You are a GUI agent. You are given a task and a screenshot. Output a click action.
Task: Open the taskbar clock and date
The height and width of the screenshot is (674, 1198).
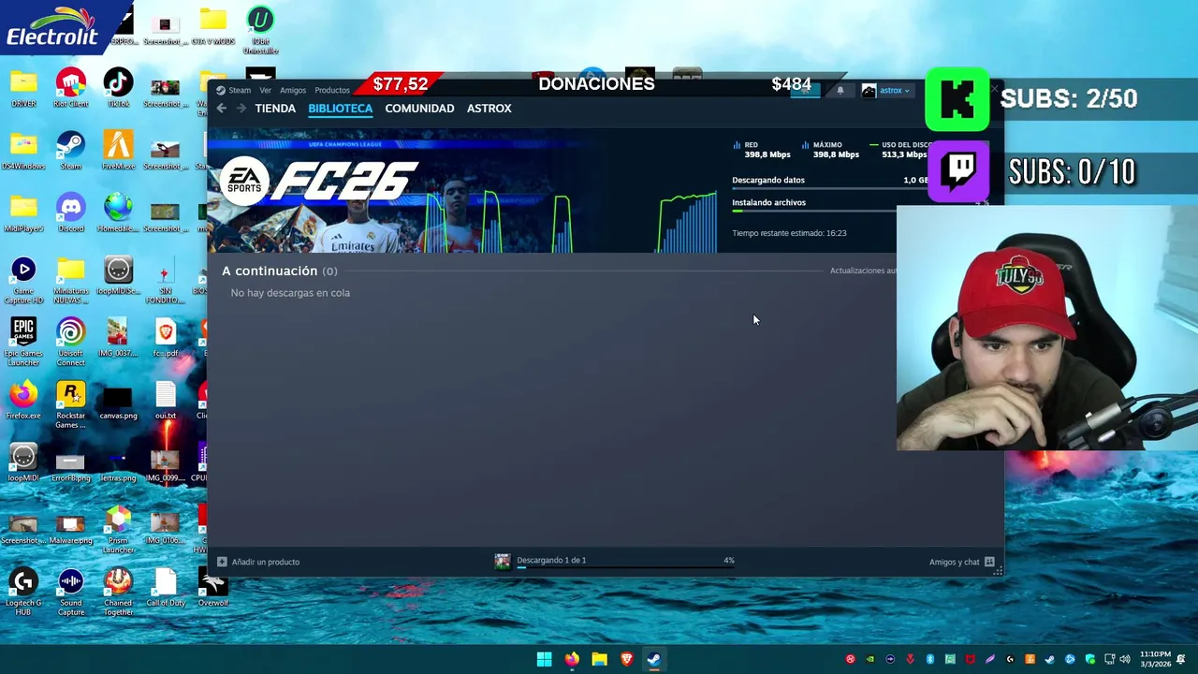pos(1155,659)
